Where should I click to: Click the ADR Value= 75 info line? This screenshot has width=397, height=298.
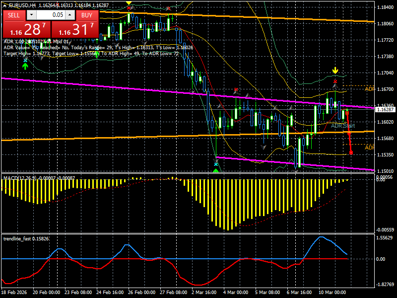pos(98,48)
